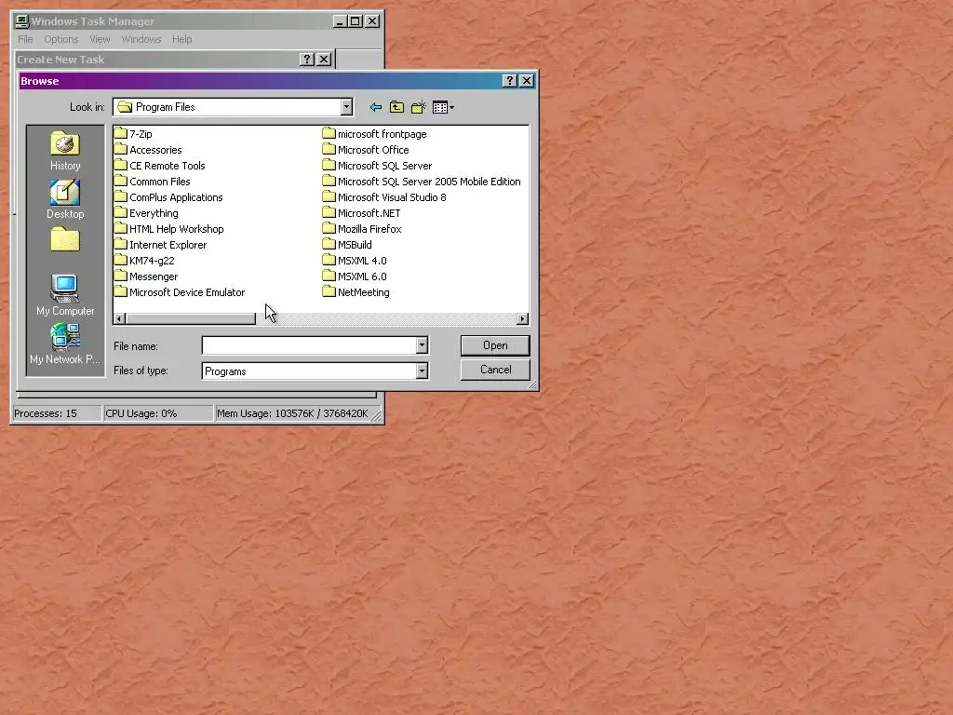Click help button in Create New Task

coord(307,59)
